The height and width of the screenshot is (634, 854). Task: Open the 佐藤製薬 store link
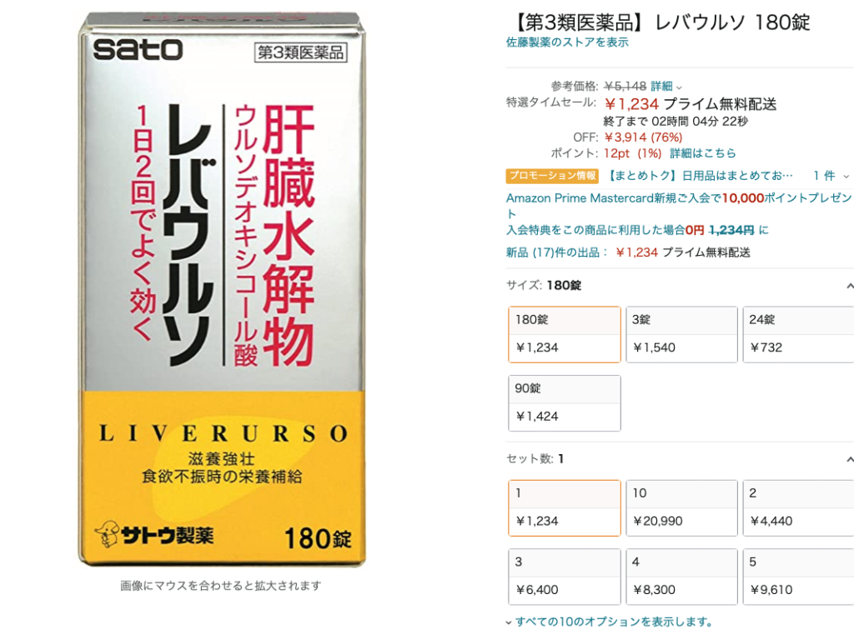click(567, 42)
